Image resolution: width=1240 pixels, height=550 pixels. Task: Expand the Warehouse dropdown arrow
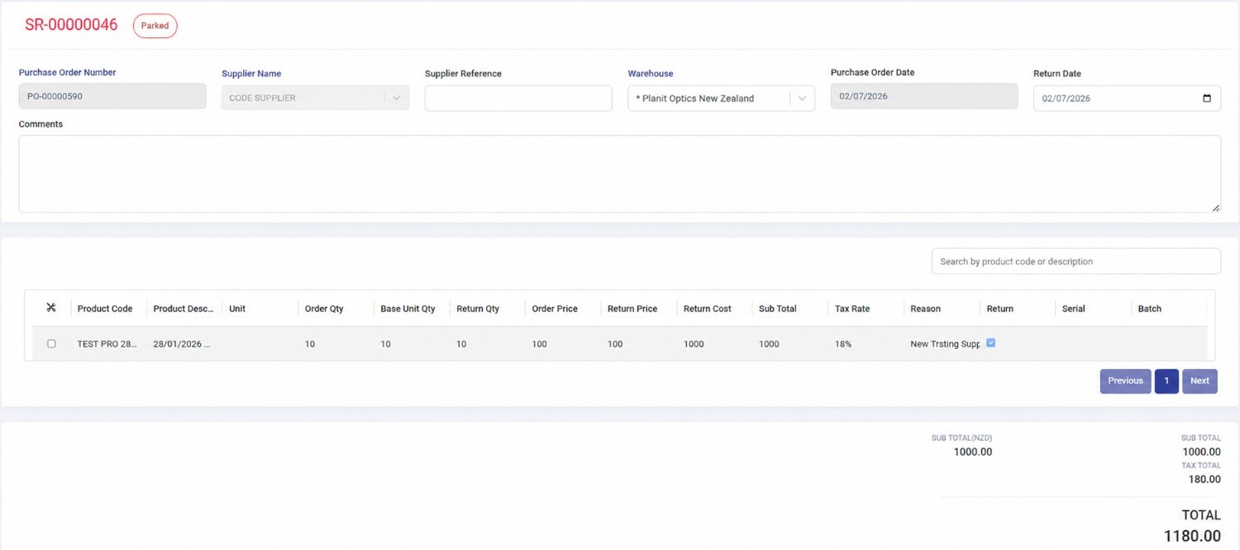tap(802, 98)
